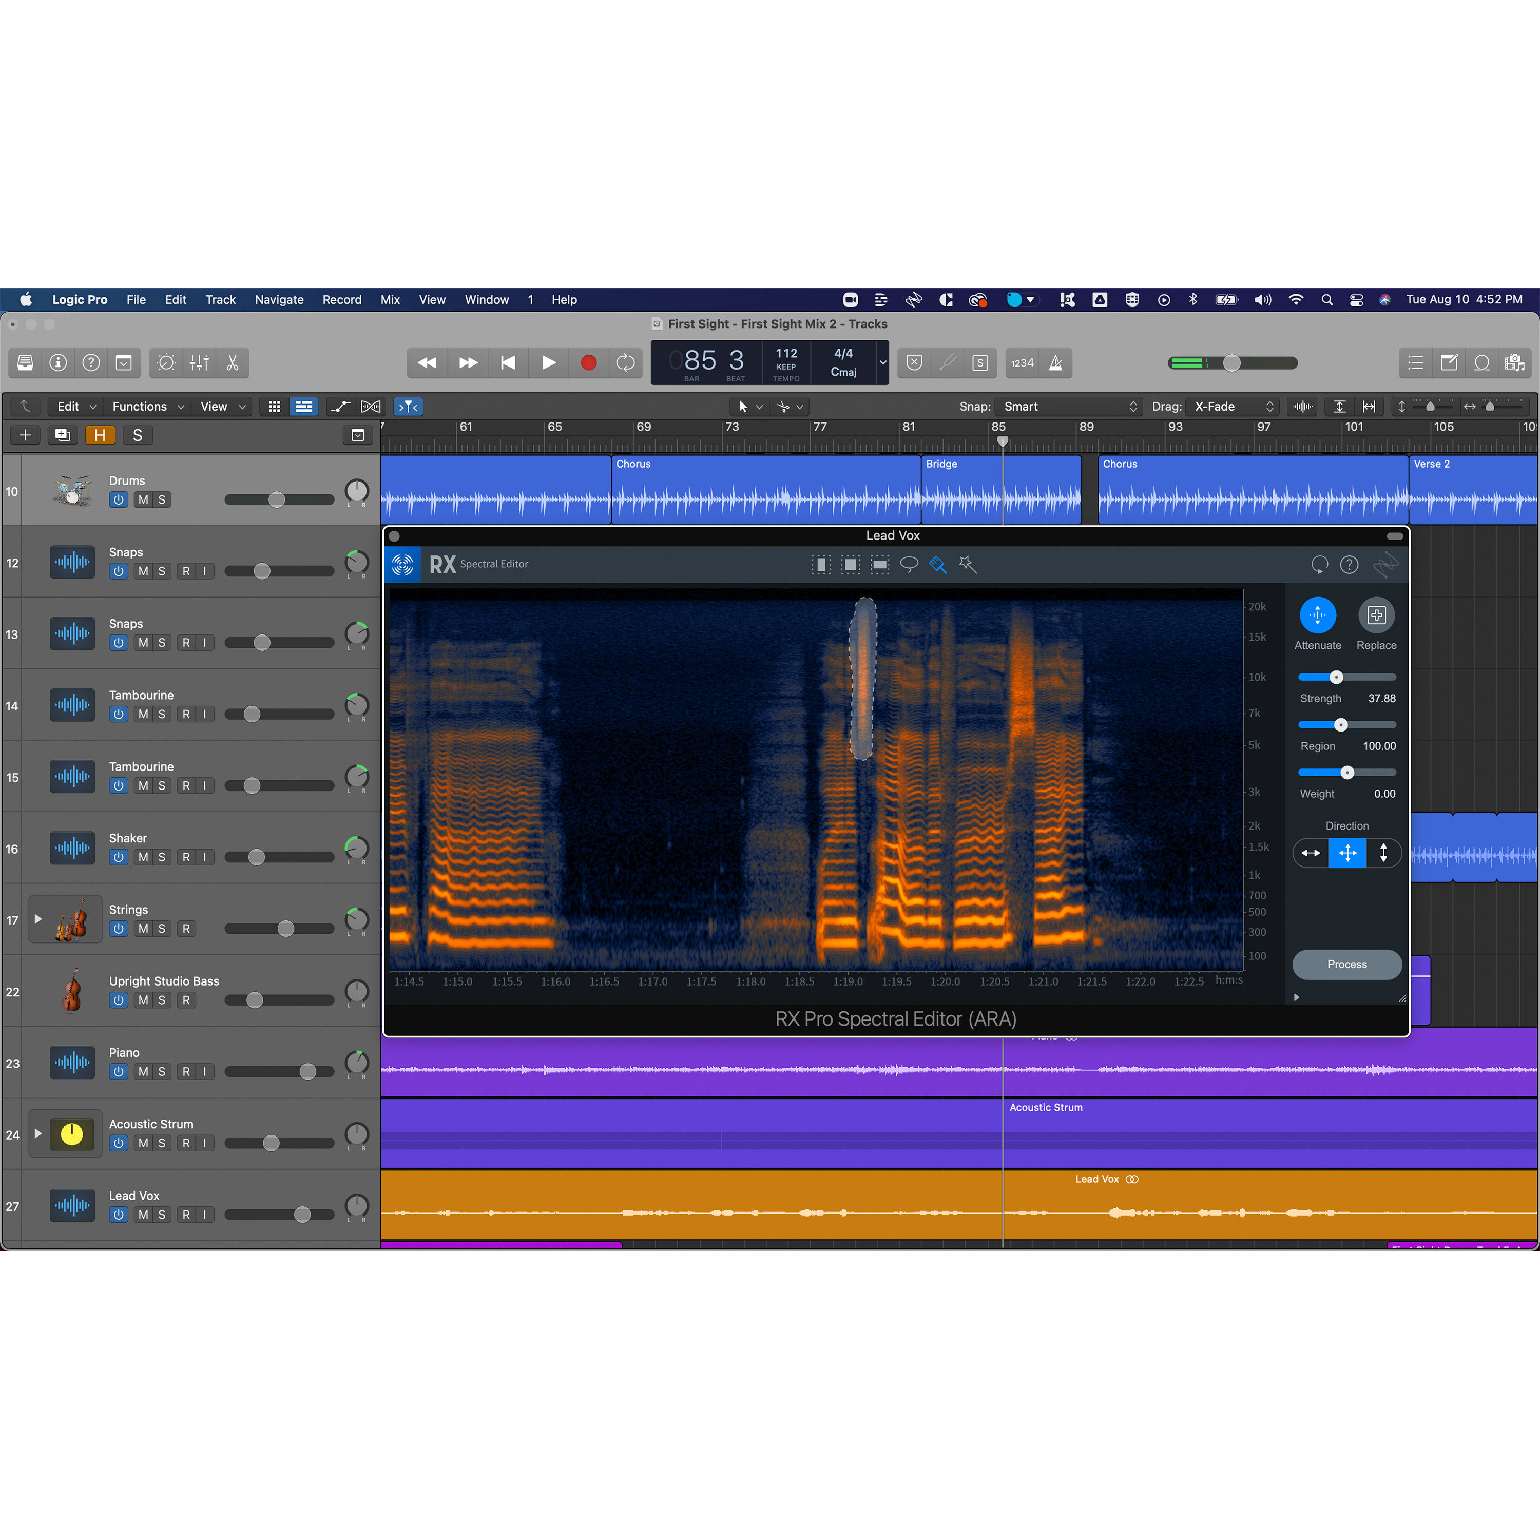Click the scissors Cut Sections icon

pyautogui.click(x=232, y=363)
